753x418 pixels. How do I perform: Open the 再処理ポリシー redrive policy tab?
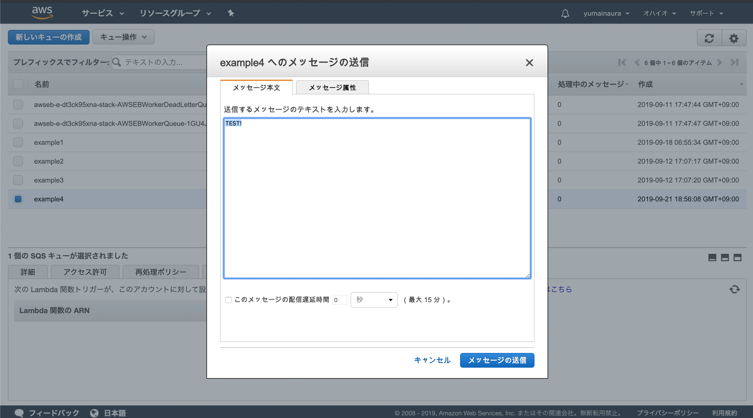(x=161, y=272)
